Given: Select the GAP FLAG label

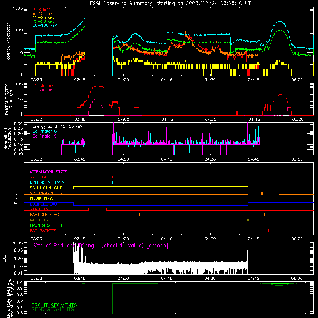Looking at the screenshot, I should [x=39, y=177].
